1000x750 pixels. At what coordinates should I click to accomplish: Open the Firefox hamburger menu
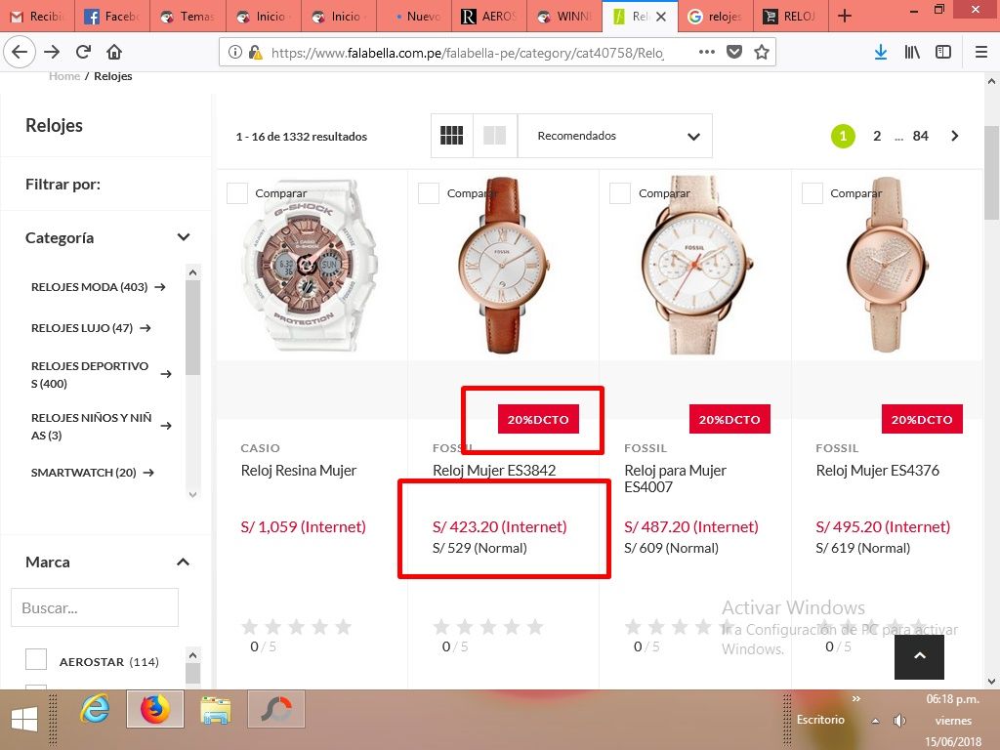pyautogui.click(x=981, y=53)
